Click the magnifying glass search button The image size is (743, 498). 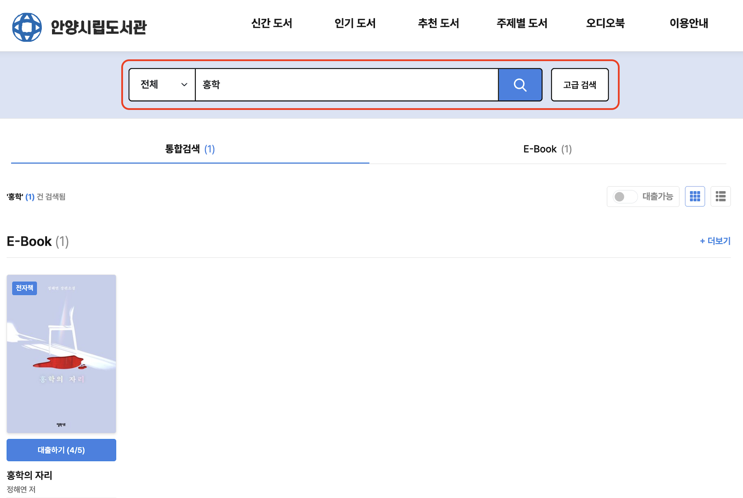coord(520,85)
